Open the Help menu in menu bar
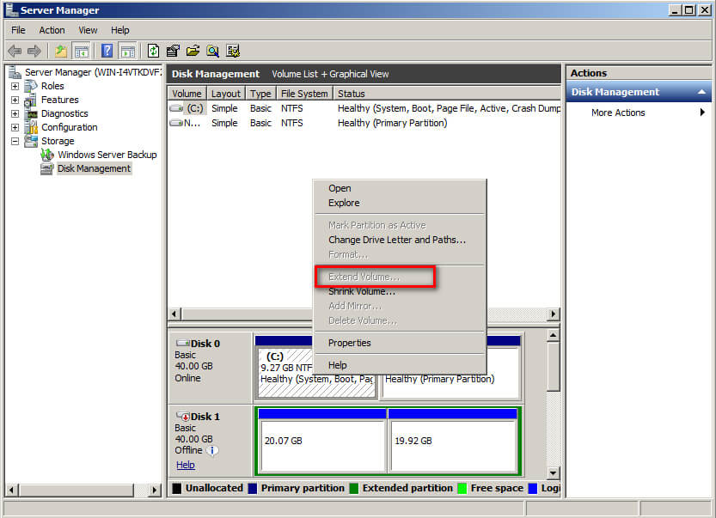Image resolution: width=716 pixels, height=518 pixels. coord(120,30)
